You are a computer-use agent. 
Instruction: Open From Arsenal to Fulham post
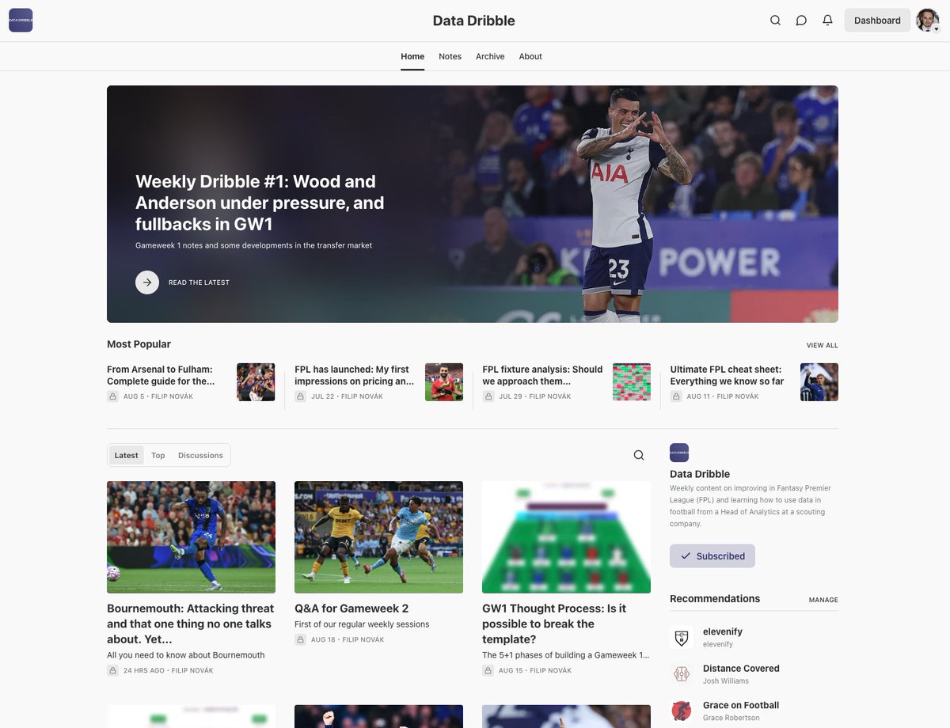pyautogui.click(x=161, y=375)
